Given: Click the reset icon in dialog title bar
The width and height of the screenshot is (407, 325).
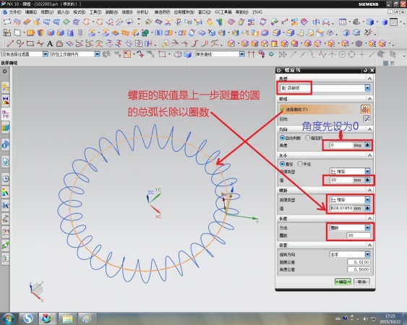Looking at the screenshot, I should pyautogui.click(x=365, y=70).
